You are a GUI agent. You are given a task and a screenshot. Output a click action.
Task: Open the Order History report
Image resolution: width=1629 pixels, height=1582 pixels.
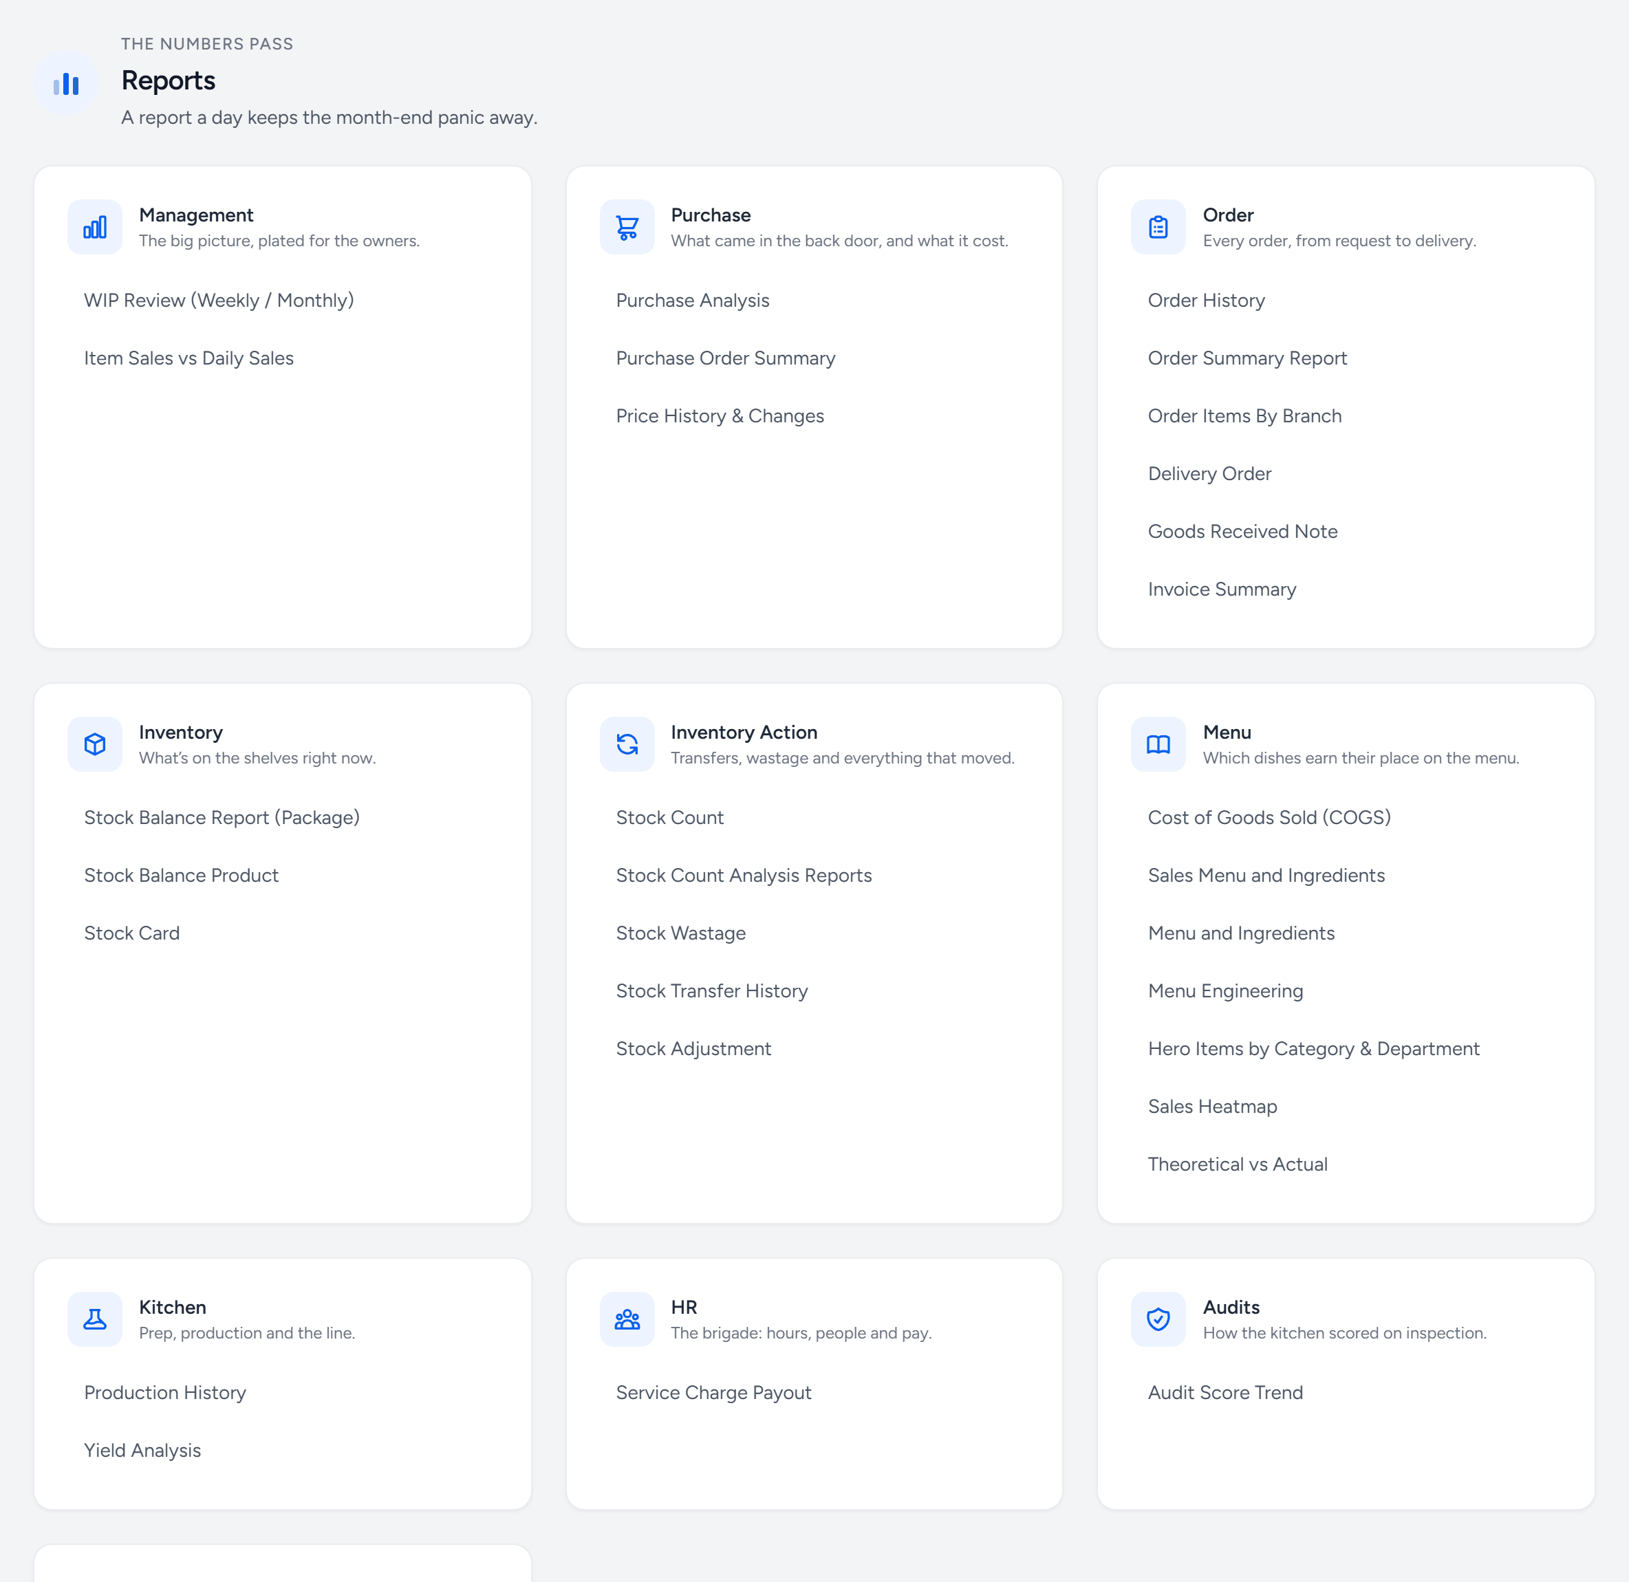tap(1206, 300)
